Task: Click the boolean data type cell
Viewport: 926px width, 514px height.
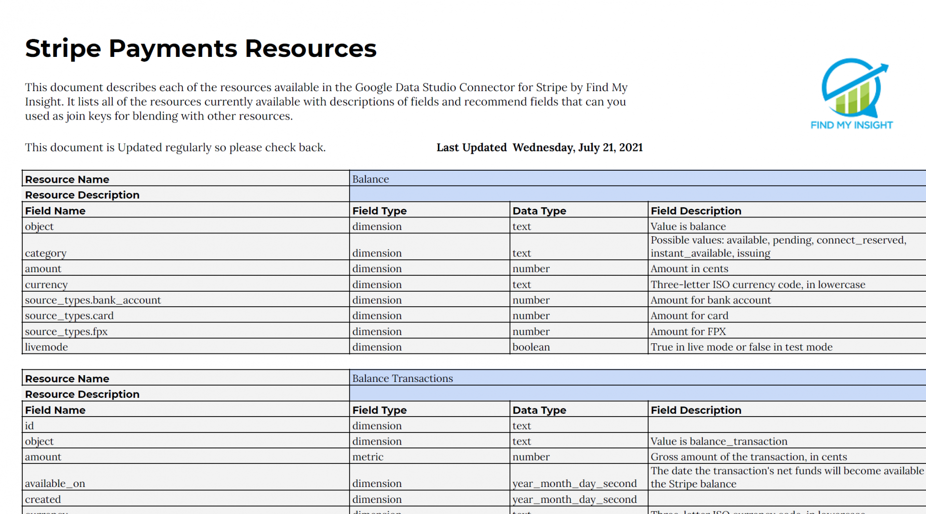Action: pyautogui.click(x=531, y=347)
